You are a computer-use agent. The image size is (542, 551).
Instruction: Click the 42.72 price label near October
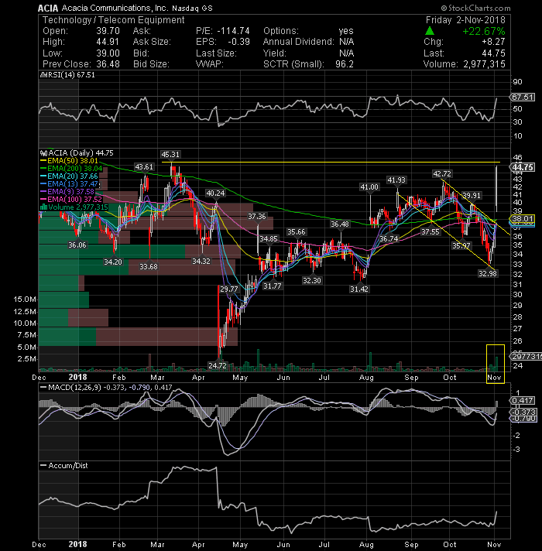442,173
